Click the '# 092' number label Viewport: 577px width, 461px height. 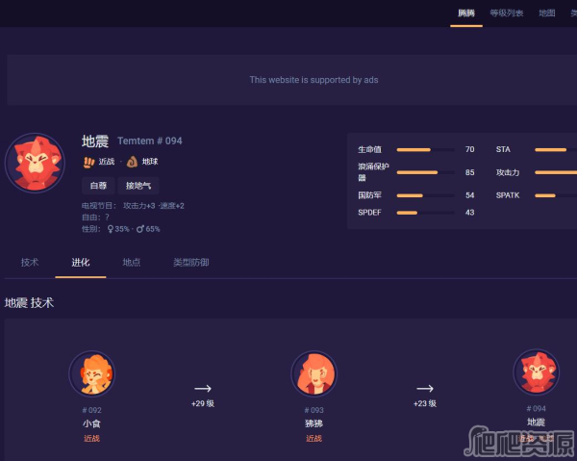pos(91,410)
